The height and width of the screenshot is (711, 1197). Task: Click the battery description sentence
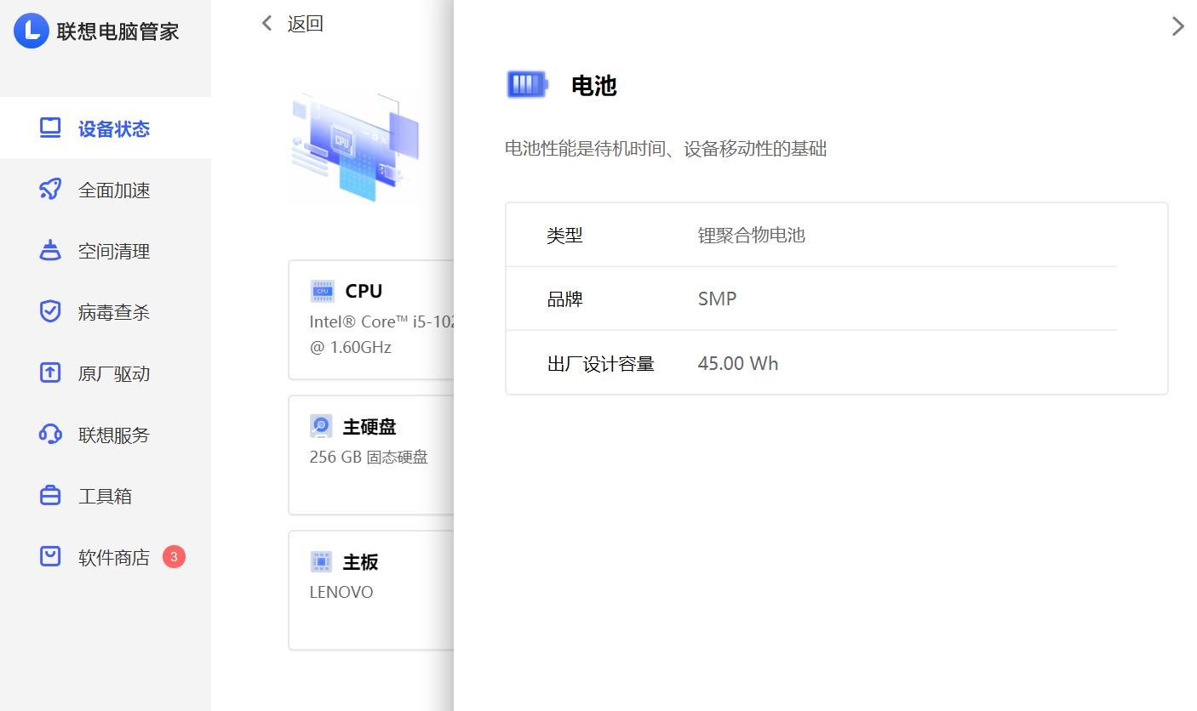point(666,149)
